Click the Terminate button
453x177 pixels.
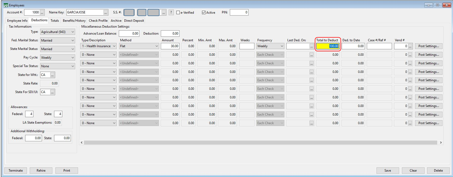16,170
